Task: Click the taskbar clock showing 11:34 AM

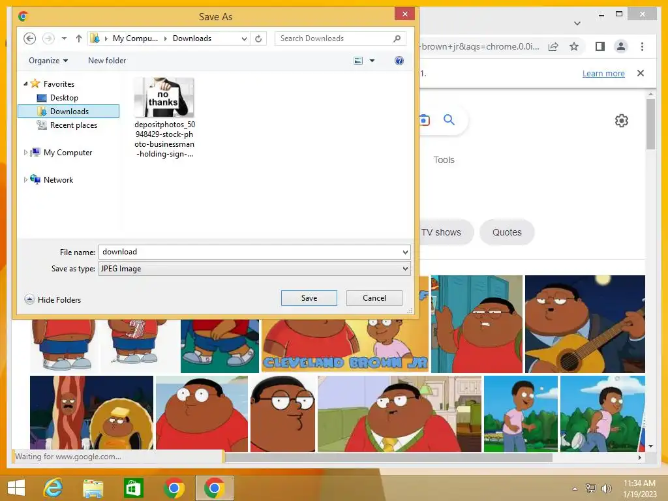Action: [x=639, y=488]
